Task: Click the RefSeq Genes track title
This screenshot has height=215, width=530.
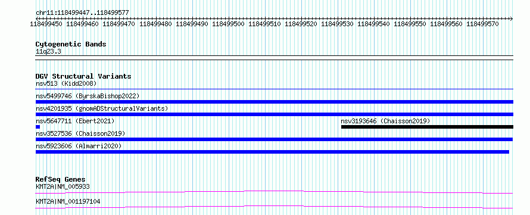Action: (61, 179)
